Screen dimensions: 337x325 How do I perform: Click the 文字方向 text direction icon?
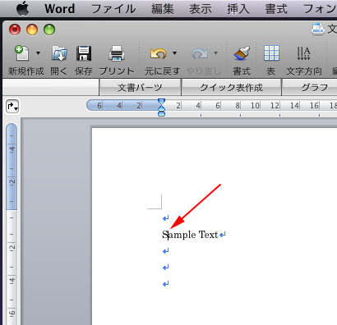click(x=303, y=53)
